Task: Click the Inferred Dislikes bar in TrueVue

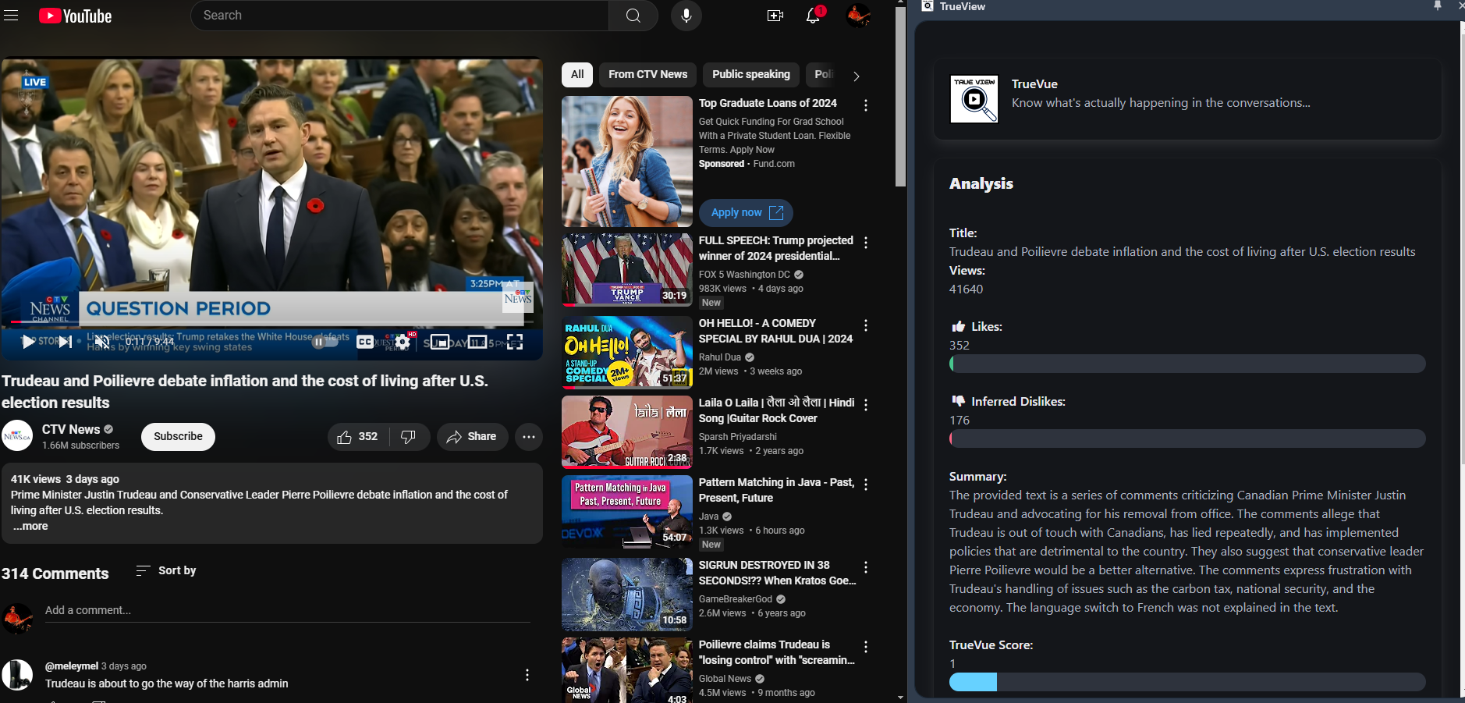Action: [1187, 438]
